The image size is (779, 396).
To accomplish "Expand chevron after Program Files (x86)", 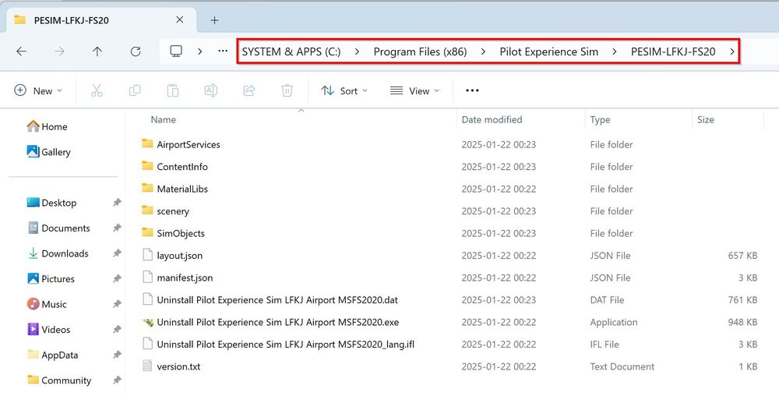I will pyautogui.click(x=484, y=51).
